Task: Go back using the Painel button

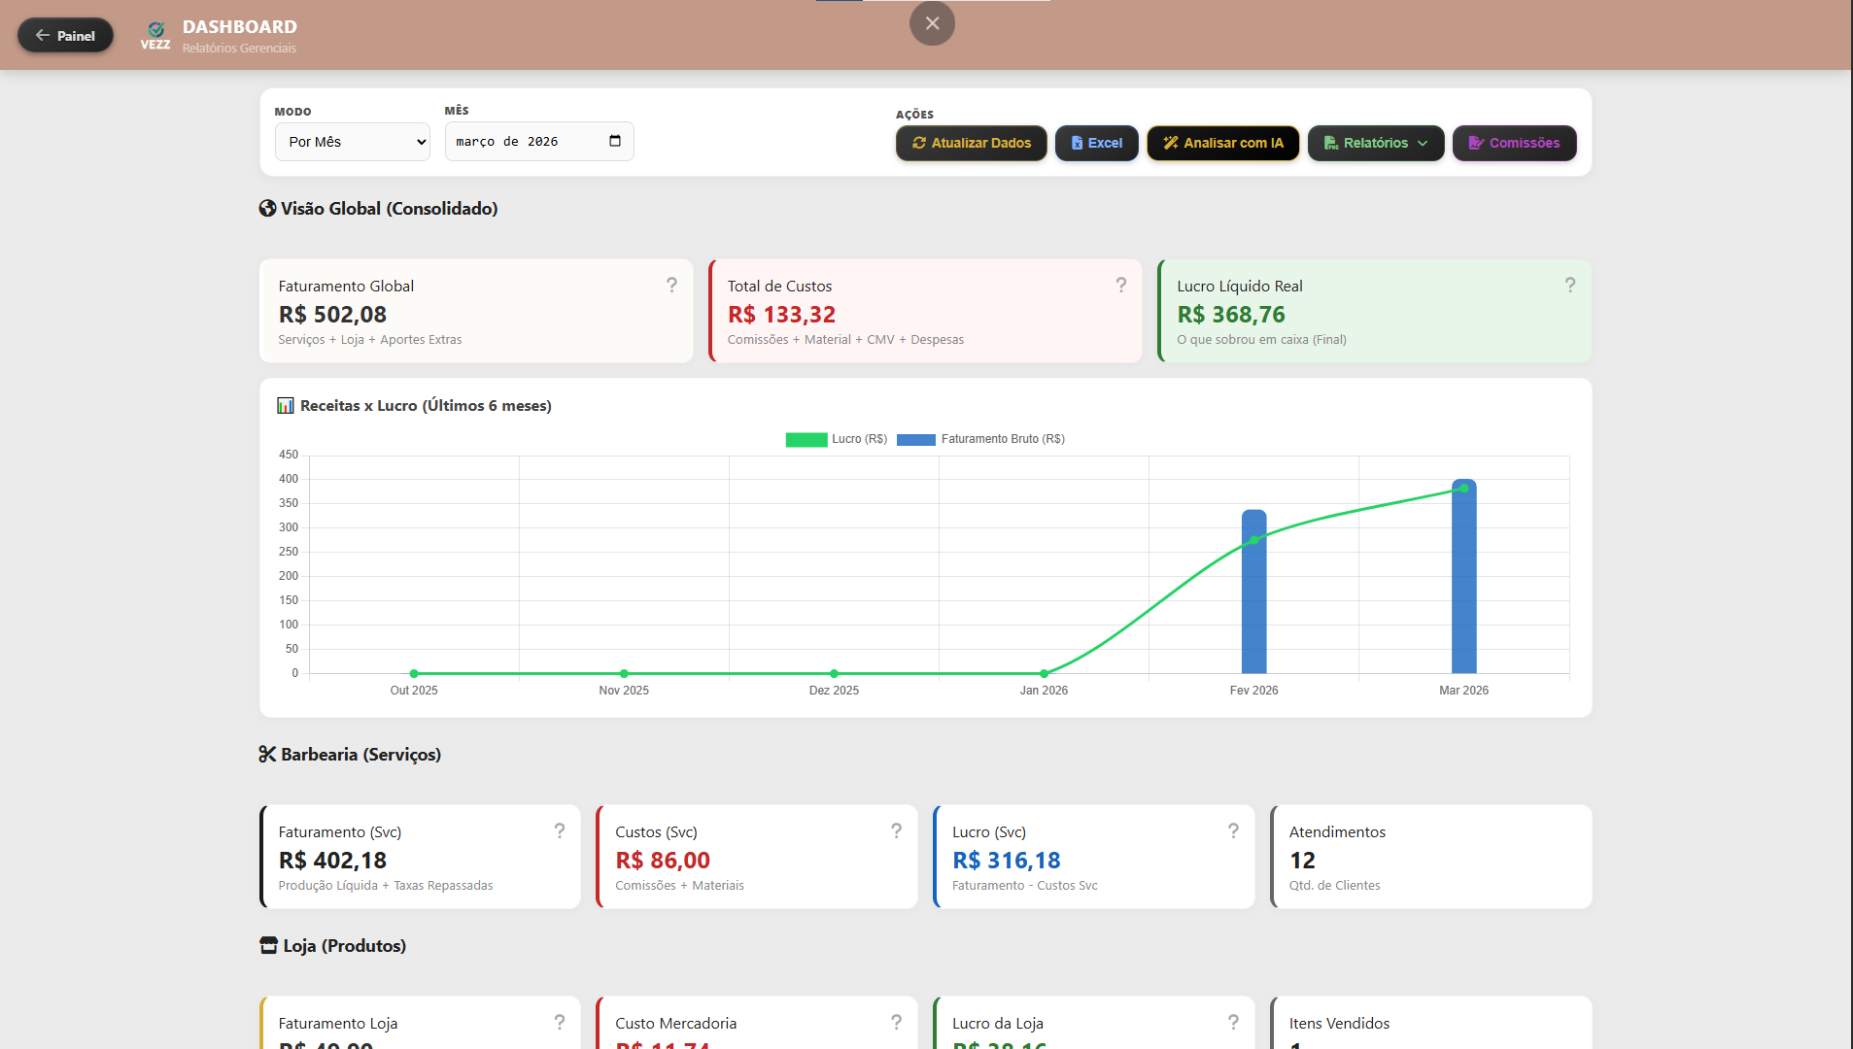Action: point(65,36)
